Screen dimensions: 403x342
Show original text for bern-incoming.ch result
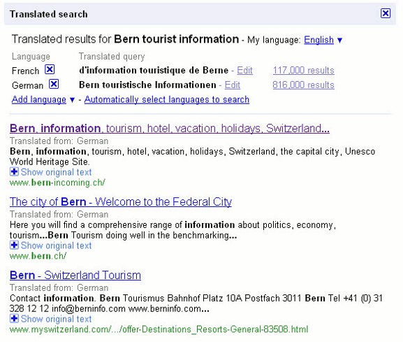coord(56,172)
